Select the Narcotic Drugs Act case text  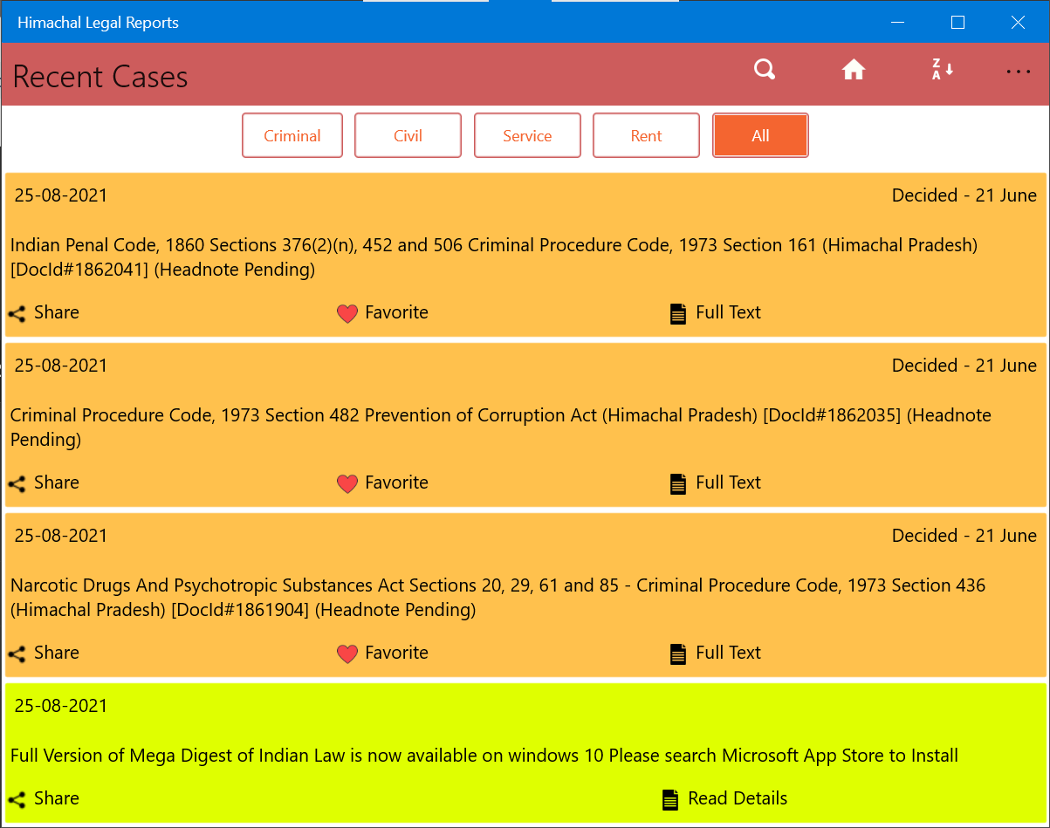[498, 598]
